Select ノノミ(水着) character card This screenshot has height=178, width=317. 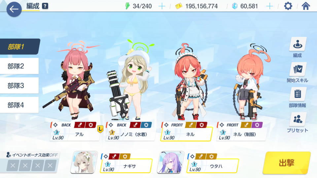tap(130, 131)
